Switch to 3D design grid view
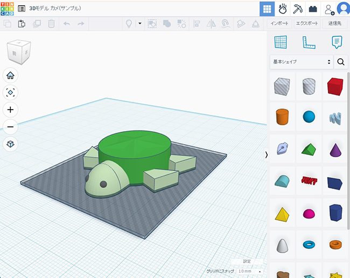The height and width of the screenshot is (278, 350). pos(267,9)
